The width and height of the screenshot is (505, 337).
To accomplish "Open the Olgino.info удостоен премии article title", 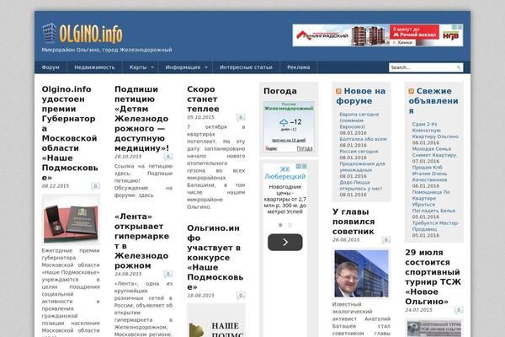I will point(70,133).
